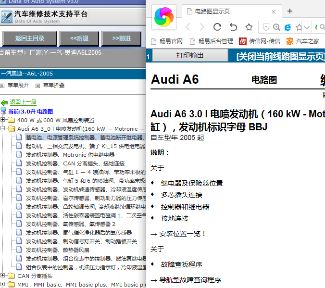Open 发动机控制器、发动机转速传感器 item
The height and width of the screenshot is (288, 325).
point(86,189)
